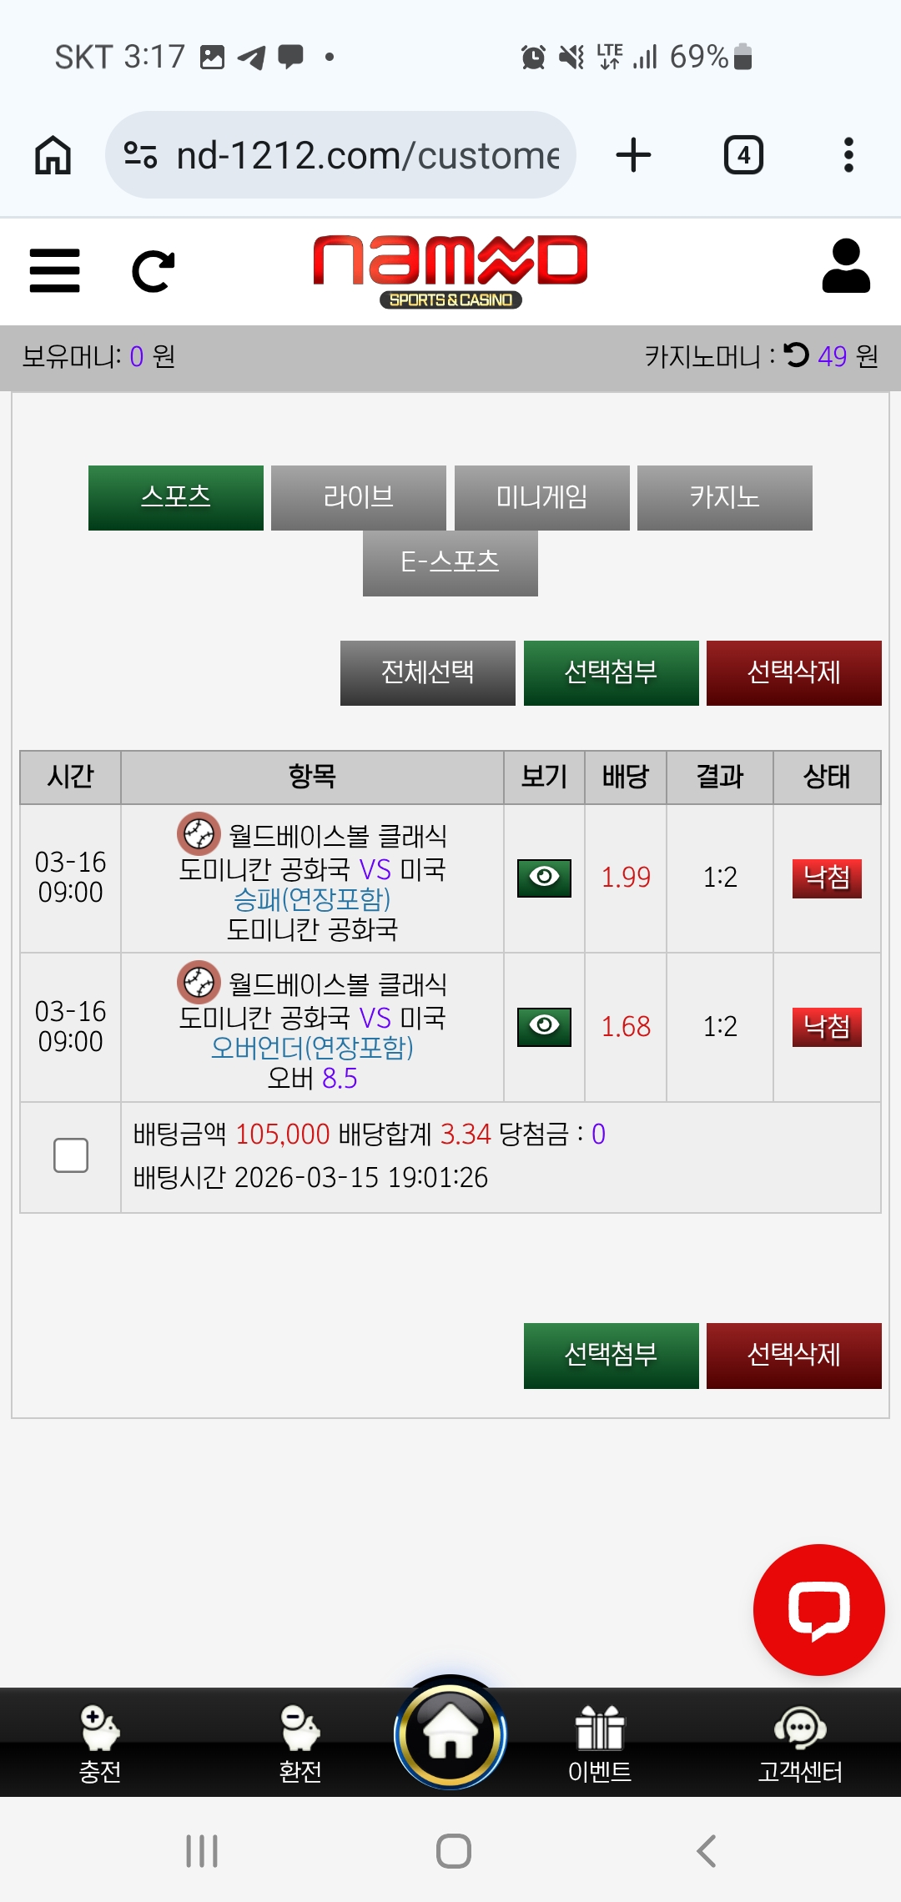Tick the bet slip checkbox

(x=71, y=1155)
